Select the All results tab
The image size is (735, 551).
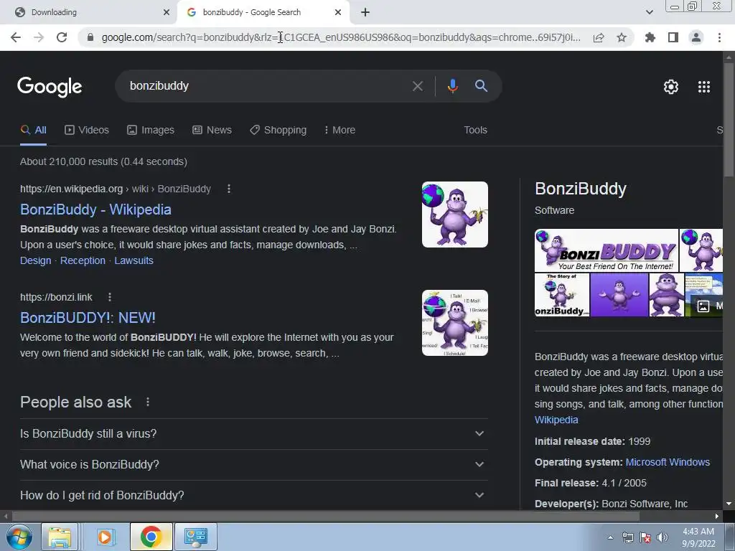coord(33,131)
